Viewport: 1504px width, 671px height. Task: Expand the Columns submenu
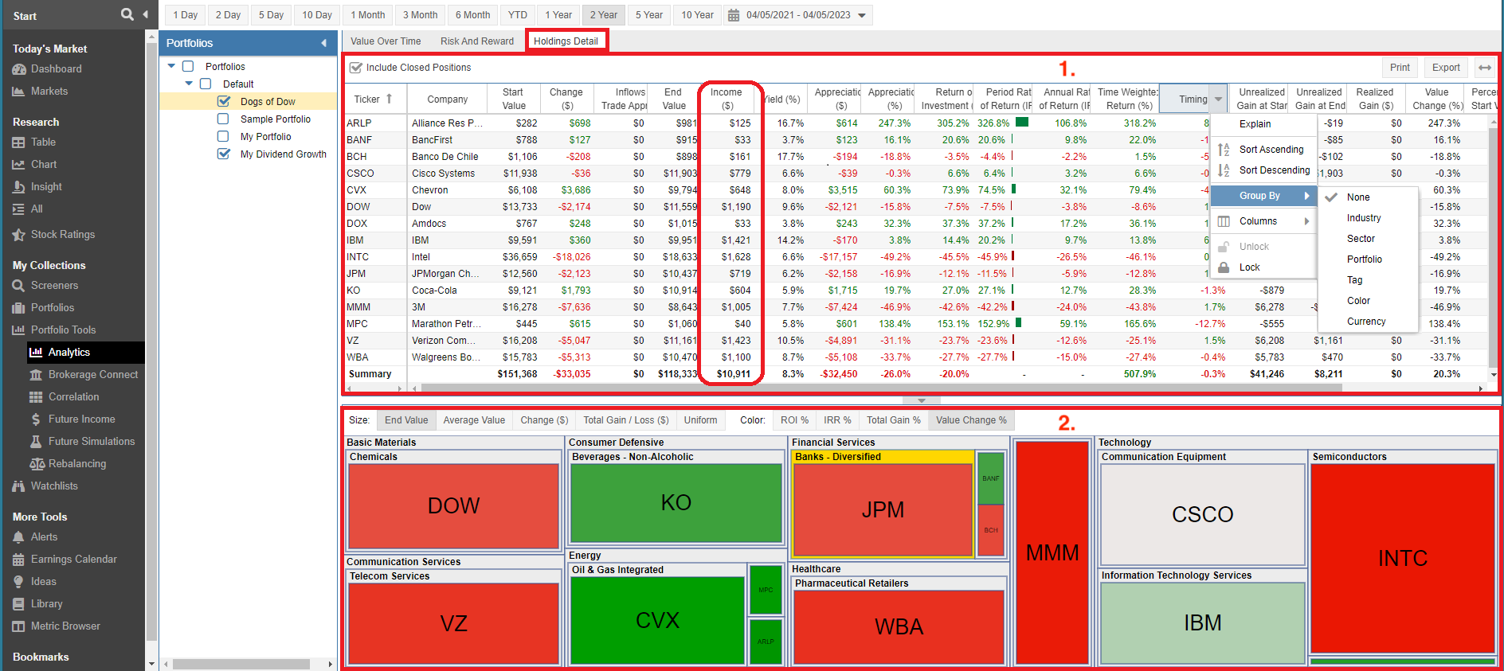tap(1263, 221)
